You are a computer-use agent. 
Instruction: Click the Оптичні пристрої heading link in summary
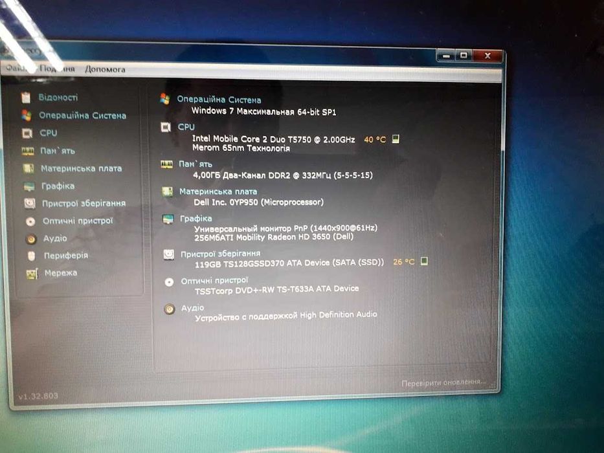pos(214,281)
